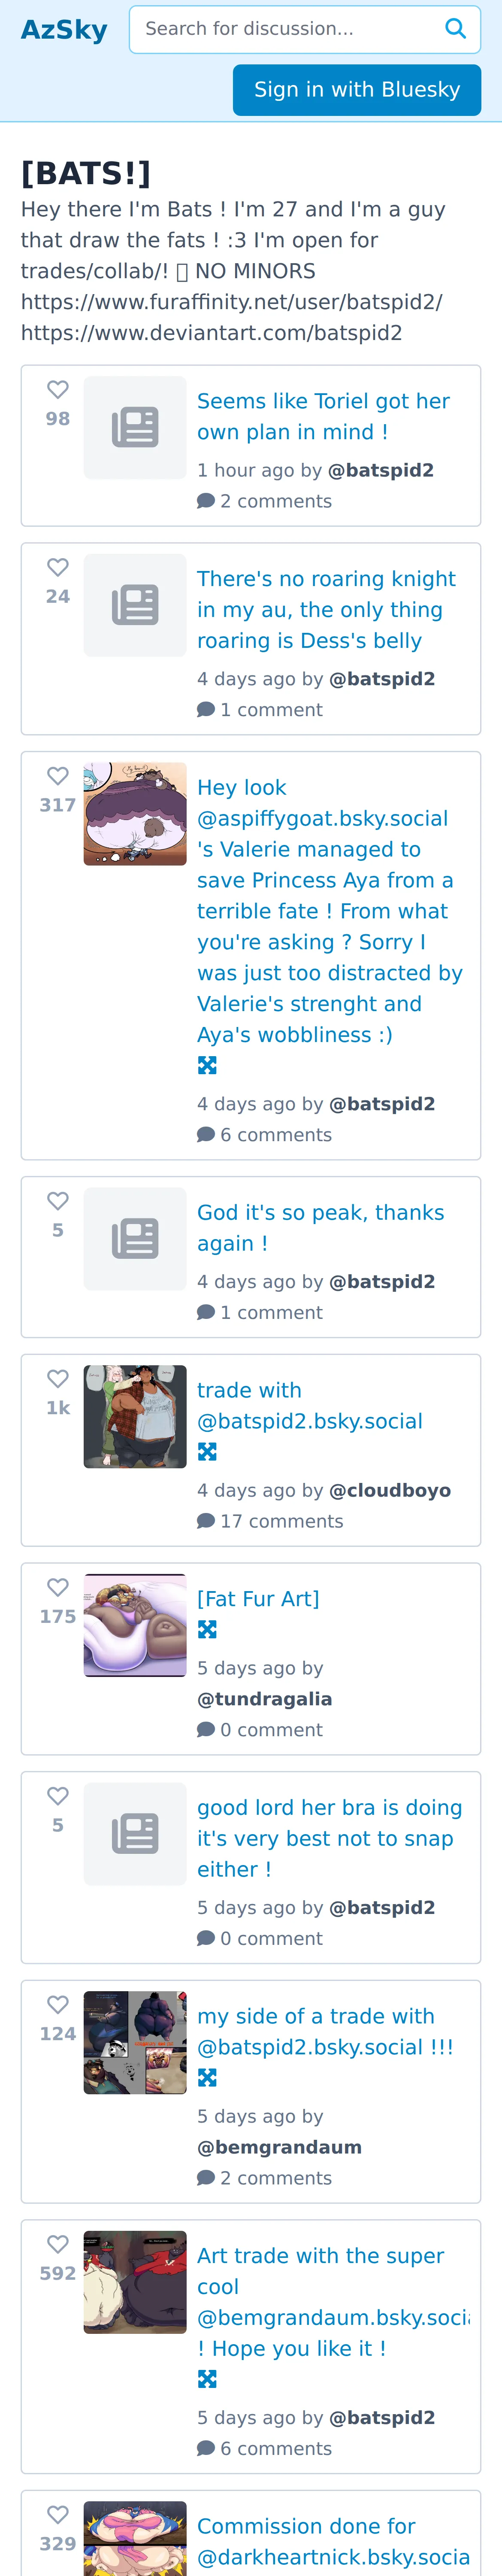Screen dimensions: 502x2576
Task: Open the AzSky home logo link
Action: point(64,30)
